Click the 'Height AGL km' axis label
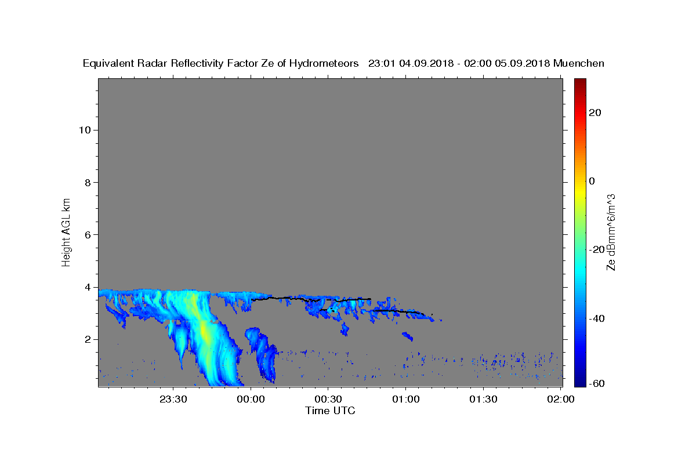 click(66, 231)
